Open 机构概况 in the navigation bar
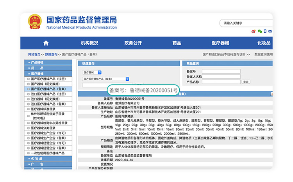293x182 pixels. pos(89,43)
